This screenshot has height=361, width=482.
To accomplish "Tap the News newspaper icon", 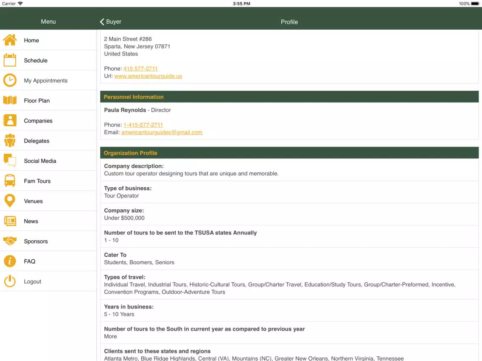I will [10, 221].
